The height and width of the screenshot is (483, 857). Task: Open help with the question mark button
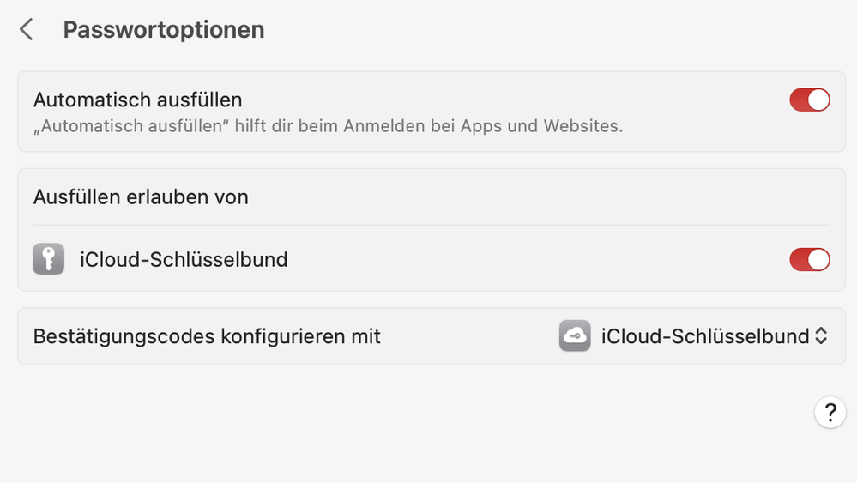(x=830, y=413)
